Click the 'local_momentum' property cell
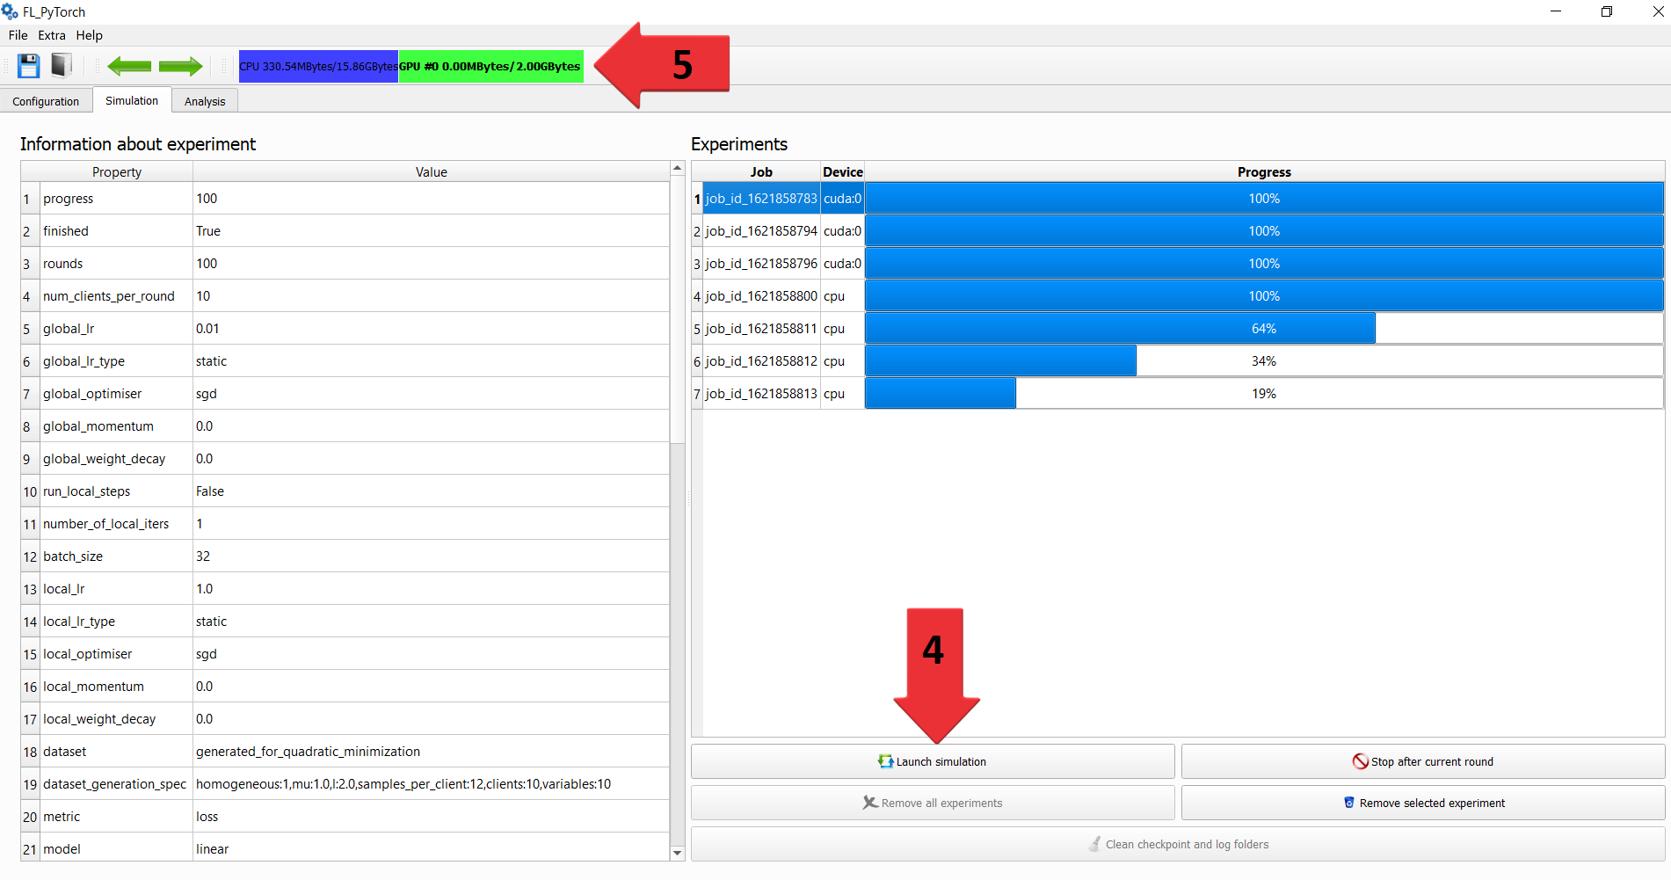1671x880 pixels. tap(116, 687)
